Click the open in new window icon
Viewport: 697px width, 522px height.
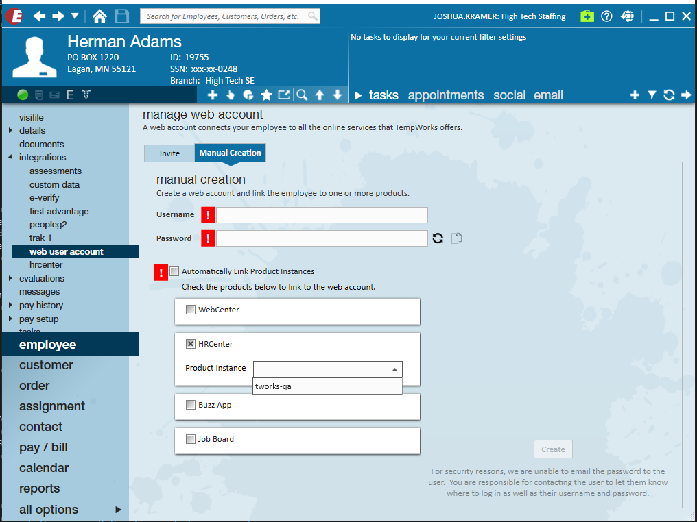pyautogui.click(x=283, y=95)
